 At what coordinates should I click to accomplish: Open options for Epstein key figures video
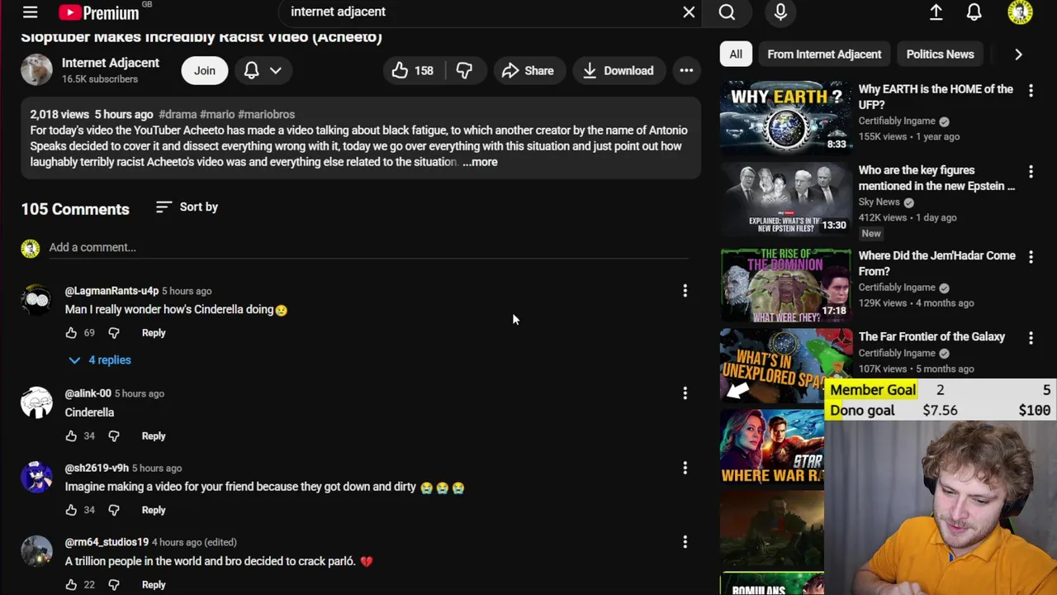click(1031, 172)
